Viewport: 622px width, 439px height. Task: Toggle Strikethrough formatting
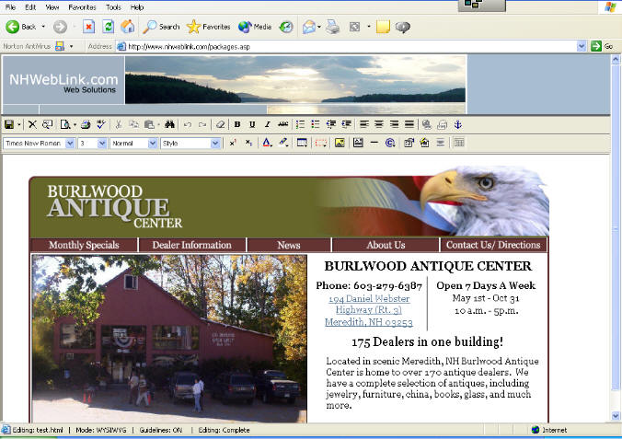(x=282, y=124)
